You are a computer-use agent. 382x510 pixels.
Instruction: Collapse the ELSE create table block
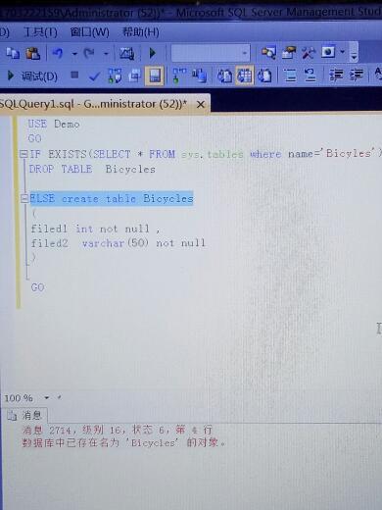pos(24,198)
